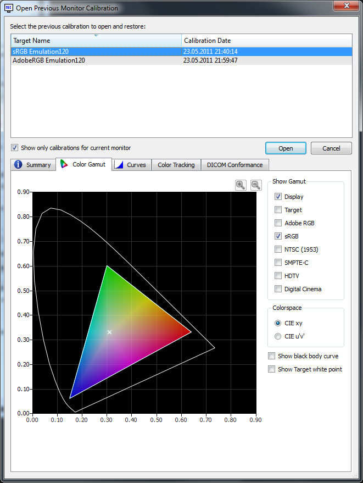
Task: Select the CIE u'v' colorspace radio button
Action: [278, 336]
